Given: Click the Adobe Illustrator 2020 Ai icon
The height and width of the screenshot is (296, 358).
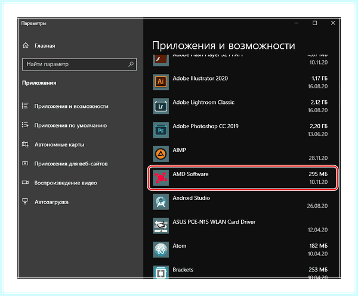Looking at the screenshot, I should (161, 82).
